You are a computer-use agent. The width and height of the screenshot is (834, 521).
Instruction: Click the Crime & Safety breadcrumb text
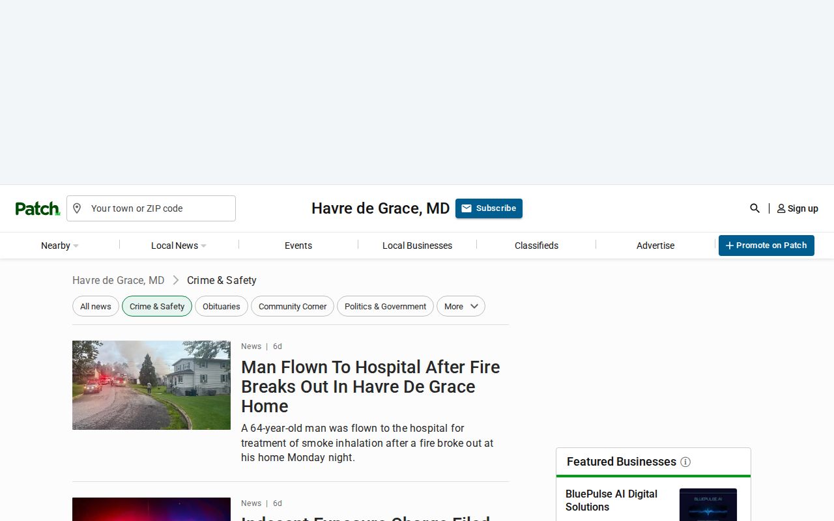pos(222,280)
